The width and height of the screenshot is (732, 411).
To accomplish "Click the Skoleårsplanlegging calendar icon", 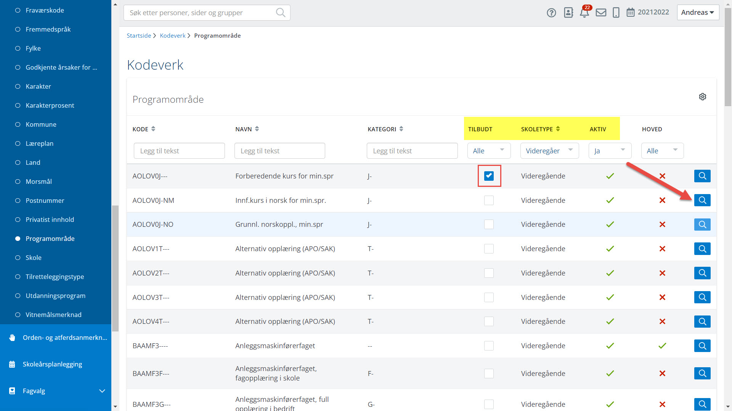I will tap(12, 364).
